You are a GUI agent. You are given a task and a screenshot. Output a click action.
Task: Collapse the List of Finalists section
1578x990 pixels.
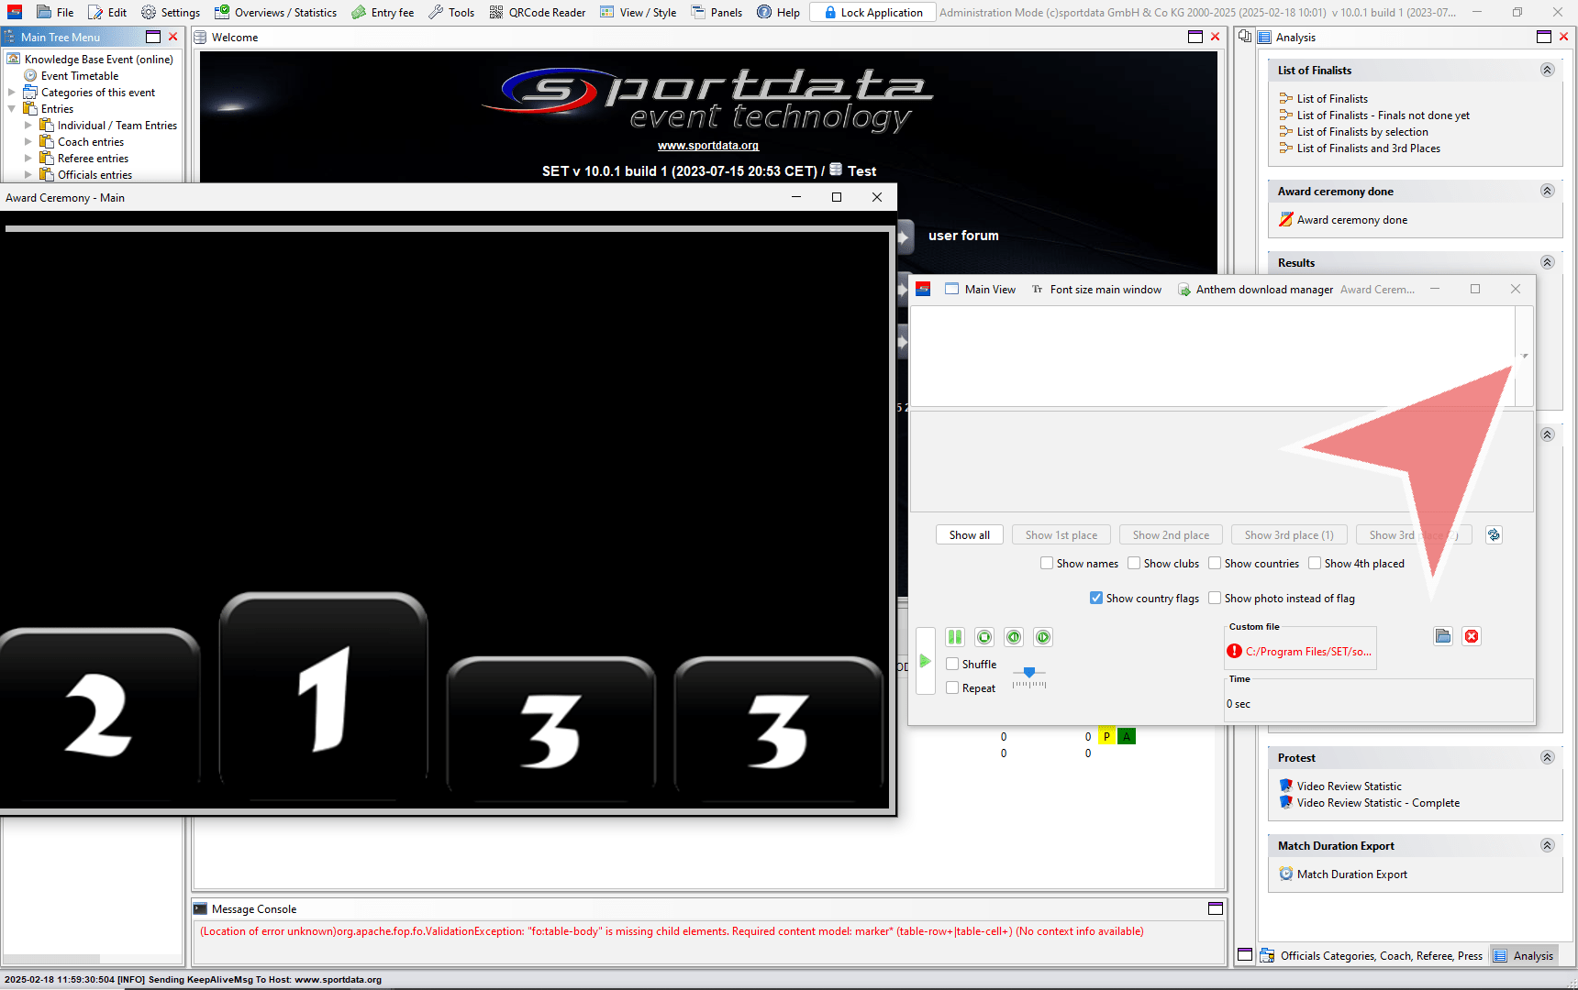[x=1547, y=71]
